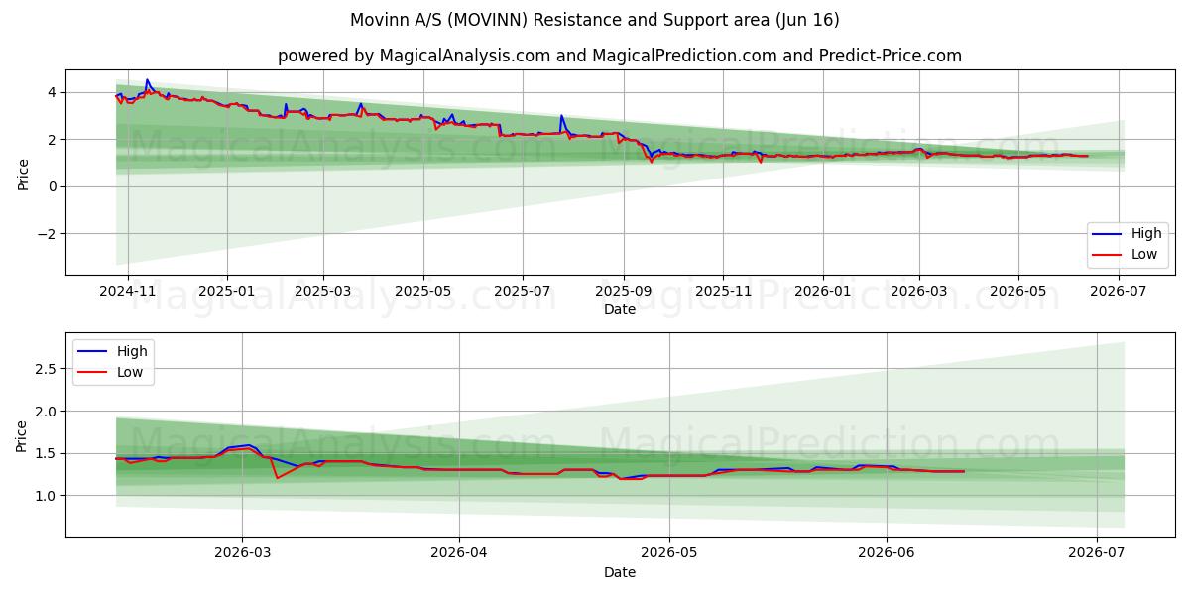Click the '2025-07' x-axis label on the top chart
This screenshot has height=595, width=1190.
pyautogui.click(x=523, y=291)
